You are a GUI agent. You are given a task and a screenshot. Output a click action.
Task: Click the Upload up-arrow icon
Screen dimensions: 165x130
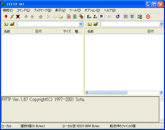pos(32,17)
